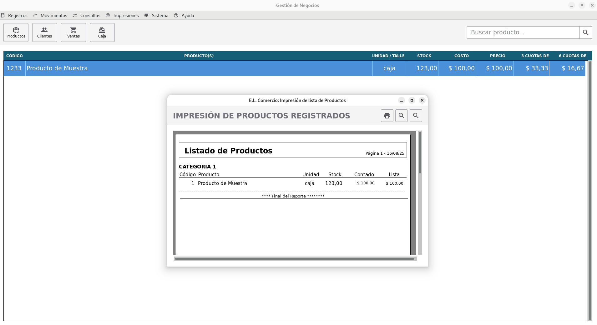Click the product search magnifier icon

tap(585, 32)
